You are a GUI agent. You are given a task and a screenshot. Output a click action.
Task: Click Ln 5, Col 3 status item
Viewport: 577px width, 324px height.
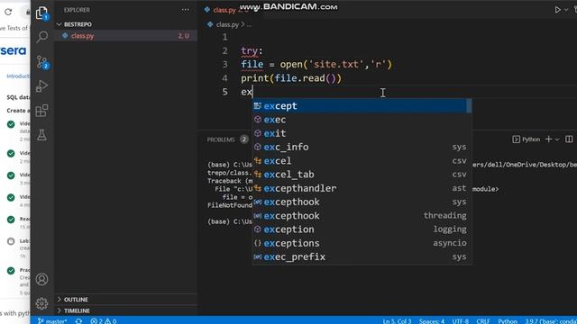tap(397, 320)
